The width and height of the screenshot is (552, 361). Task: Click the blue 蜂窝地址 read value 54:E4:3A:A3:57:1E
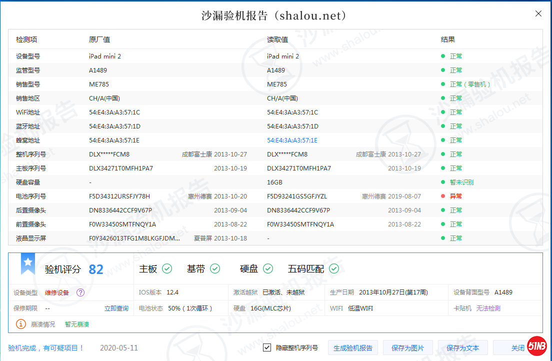pos(292,140)
